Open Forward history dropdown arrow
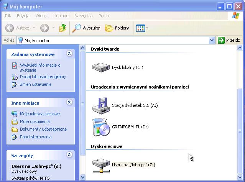This screenshot has height=182, width=245. click(x=53, y=28)
